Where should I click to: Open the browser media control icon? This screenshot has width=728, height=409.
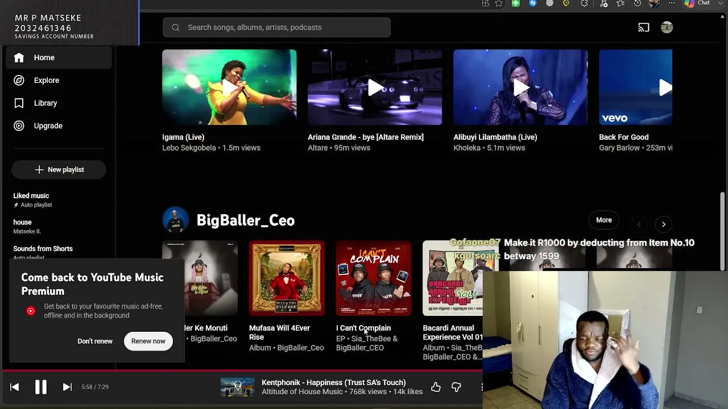603,3
